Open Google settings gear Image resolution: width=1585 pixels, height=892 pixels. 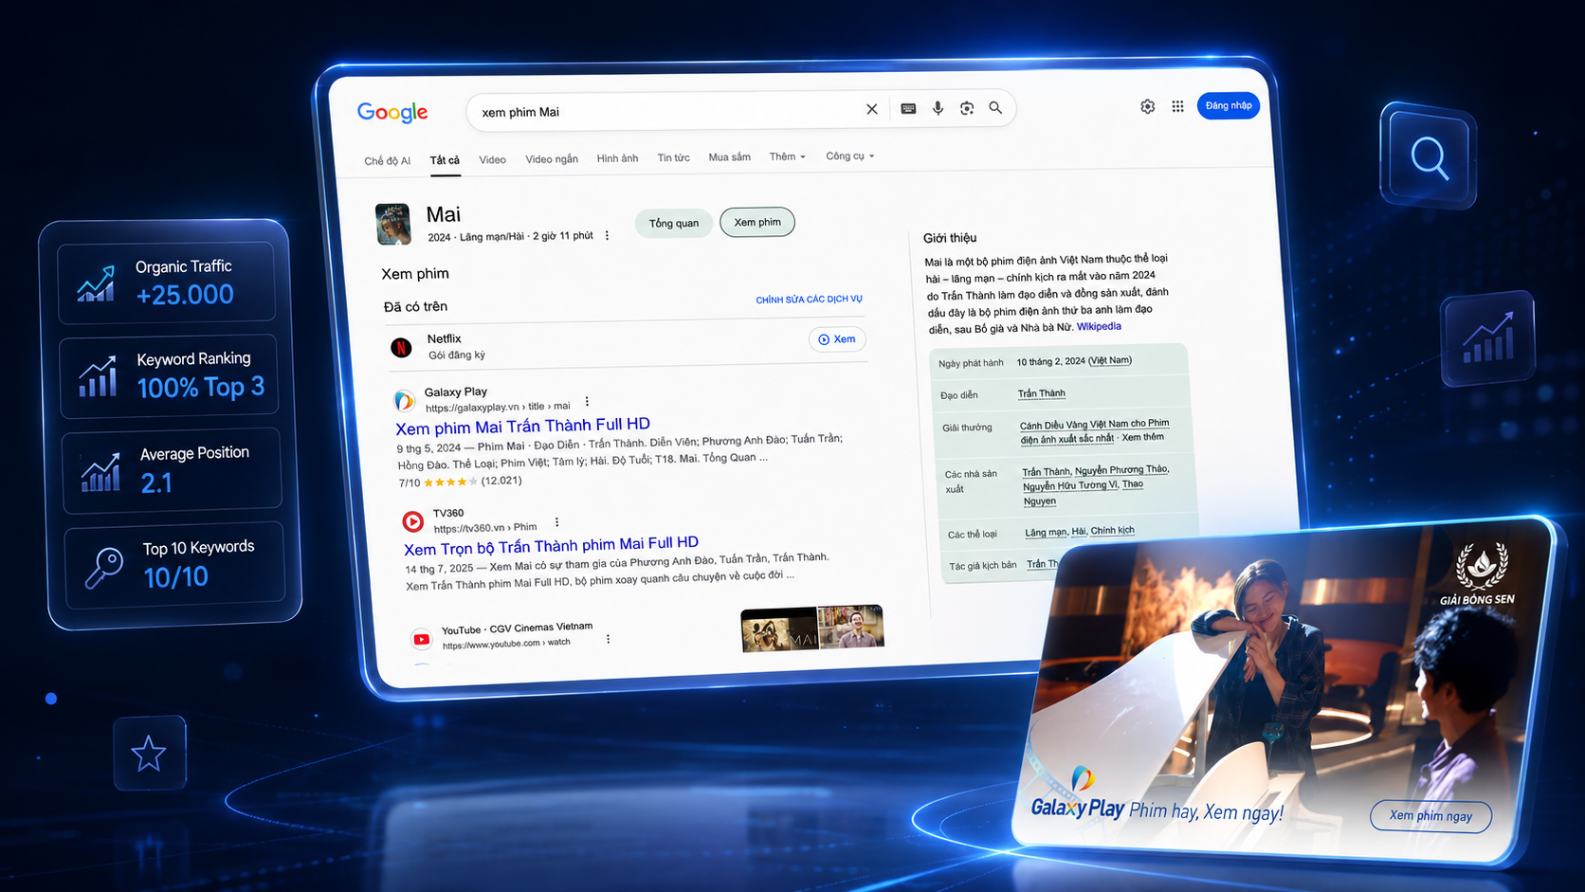point(1147,106)
